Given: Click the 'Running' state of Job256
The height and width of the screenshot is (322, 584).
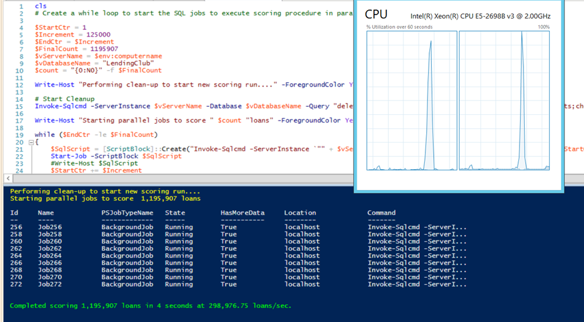Looking at the screenshot, I should (x=179, y=227).
